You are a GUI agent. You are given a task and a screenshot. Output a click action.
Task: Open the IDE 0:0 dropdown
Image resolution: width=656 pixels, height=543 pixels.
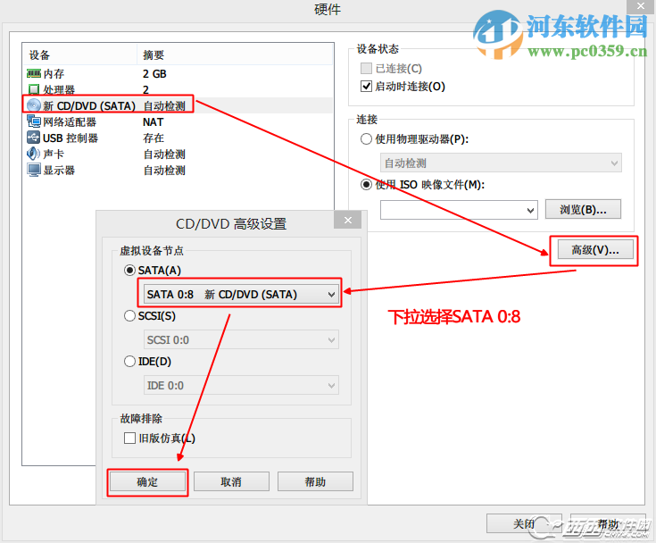pyautogui.click(x=241, y=385)
